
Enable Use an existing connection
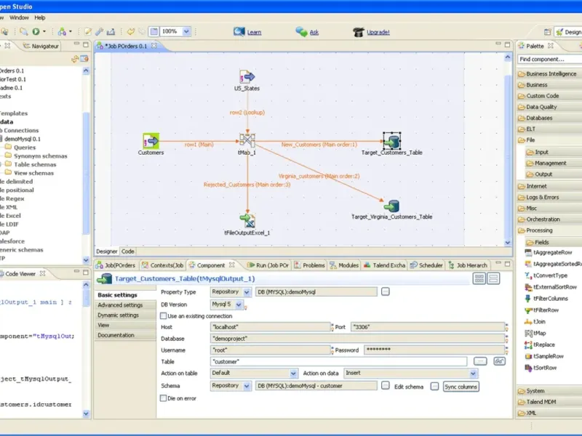[x=163, y=316]
